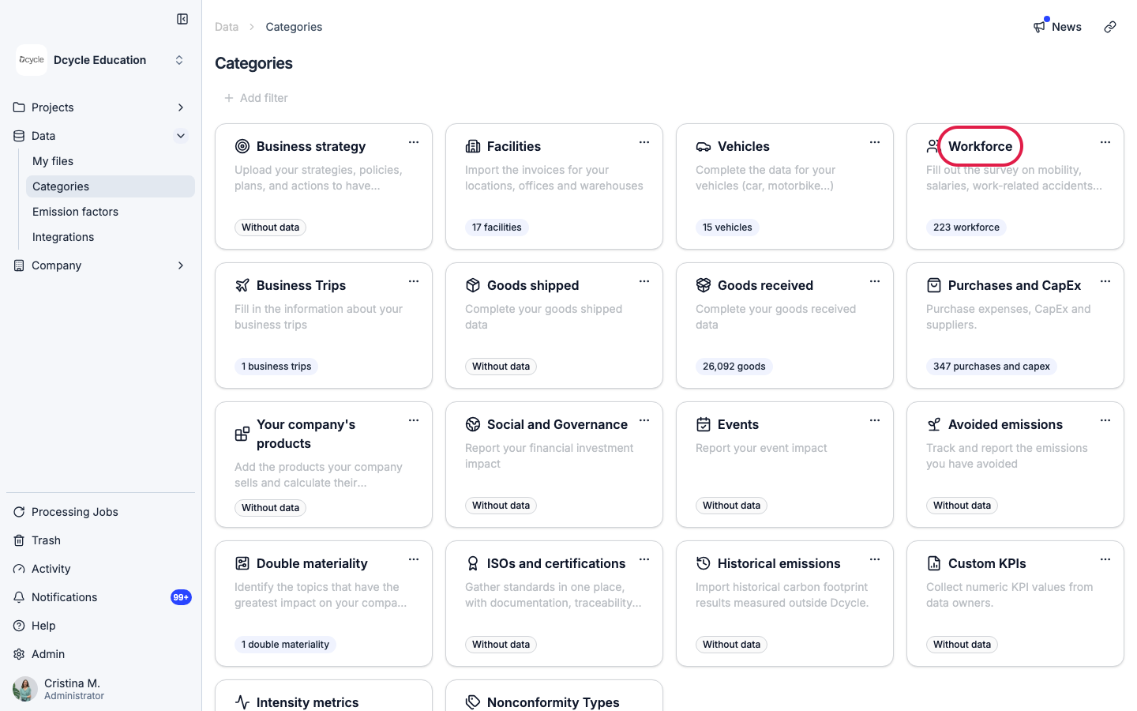Open News megaphone icon
The image size is (1137, 711).
[1039, 27]
